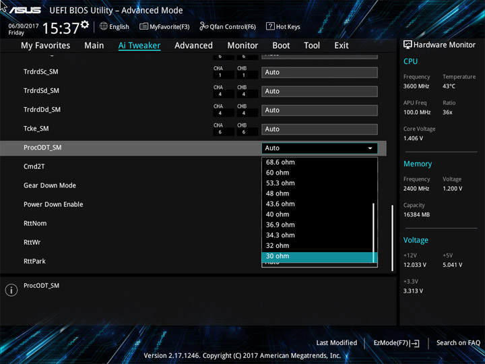
Task: Click the TrdrdSd_SM CHA value 4
Action: 220,94
